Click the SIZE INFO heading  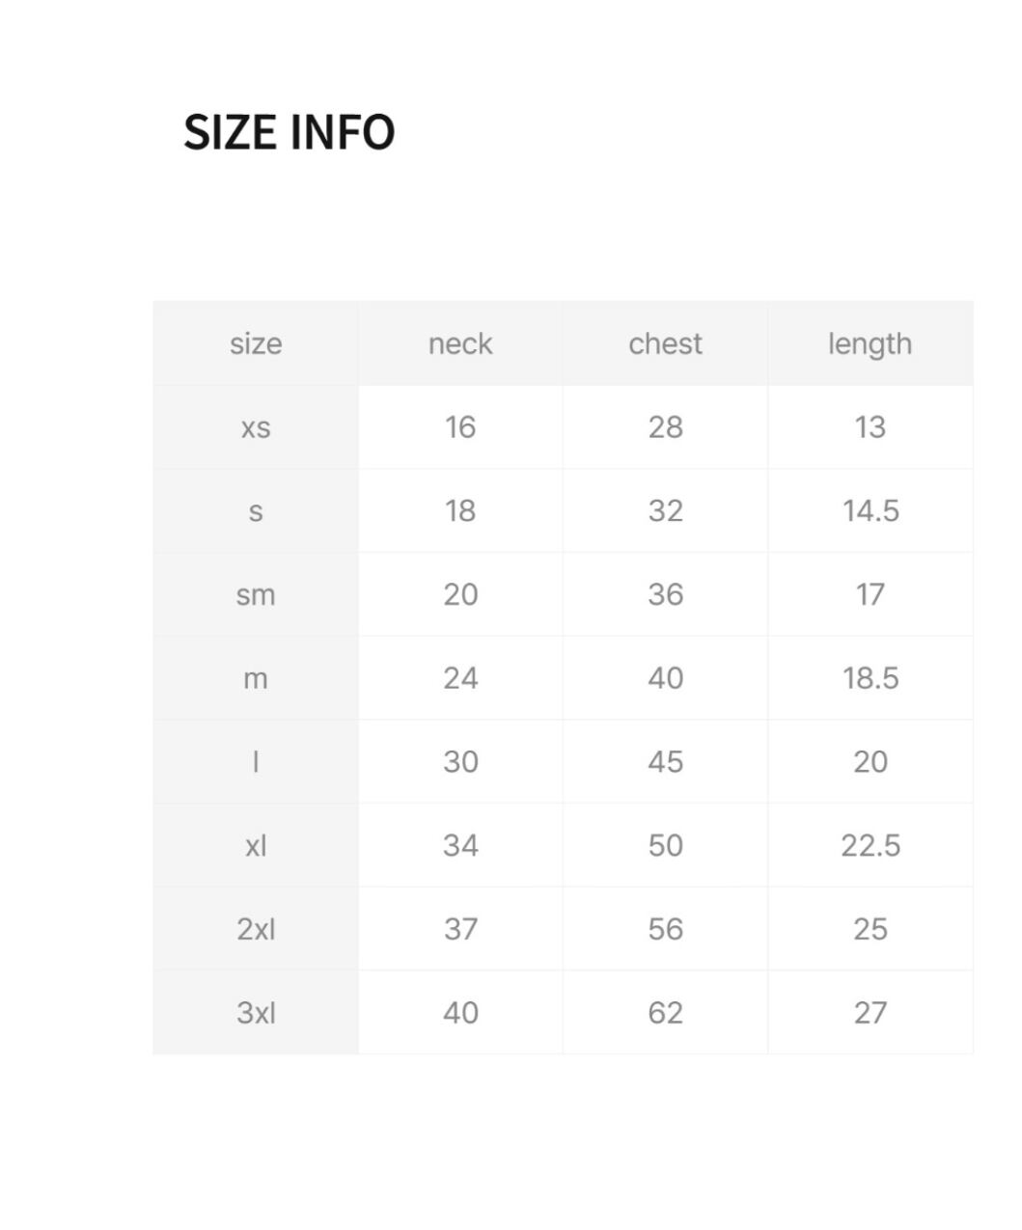(x=289, y=132)
